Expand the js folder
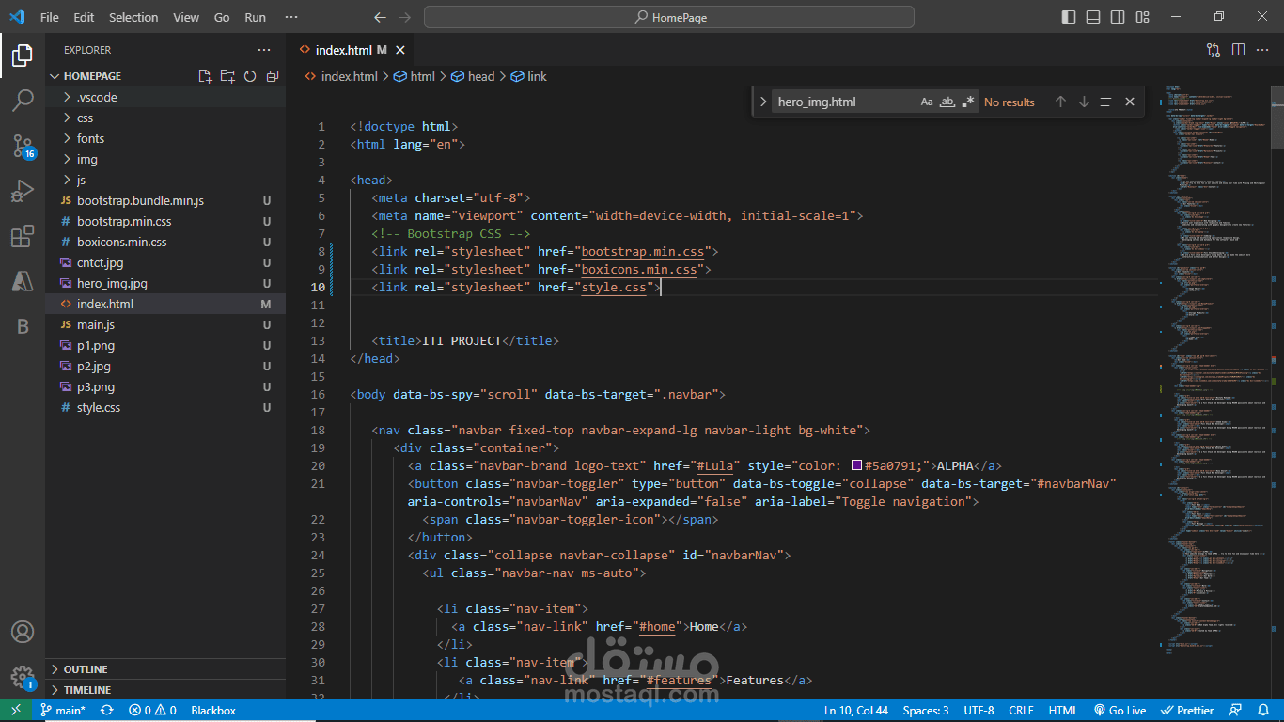Screen dimensions: 1284x722 (x=165, y=180)
